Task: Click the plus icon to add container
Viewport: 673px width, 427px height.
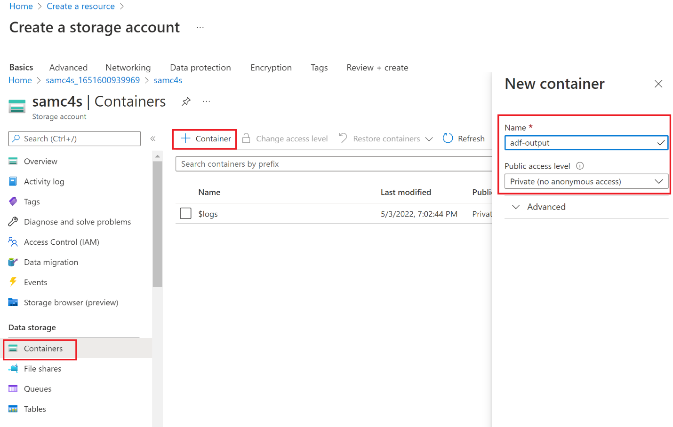Action: [x=185, y=138]
